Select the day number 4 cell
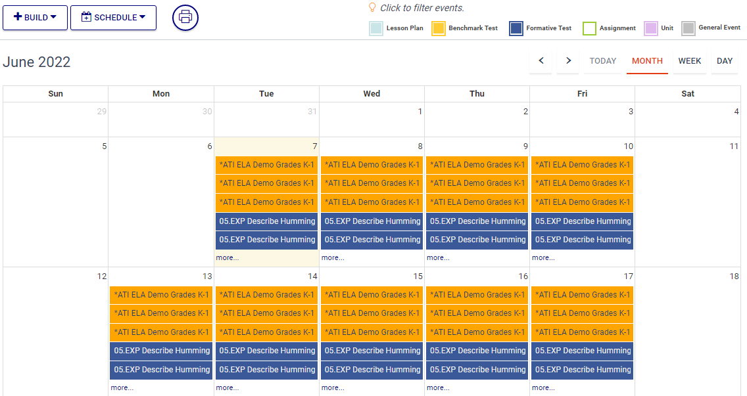This screenshot has height=396, width=747. [x=687, y=120]
